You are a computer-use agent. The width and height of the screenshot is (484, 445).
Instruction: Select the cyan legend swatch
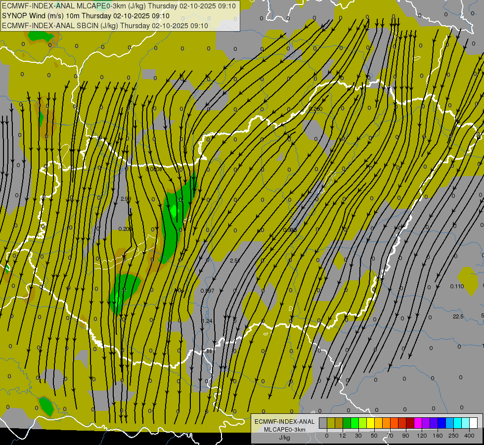coord(458,423)
